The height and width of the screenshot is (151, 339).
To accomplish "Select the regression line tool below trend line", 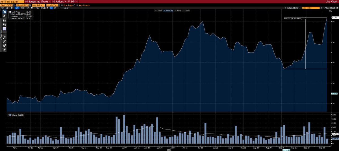I will click(x=5, y=41).
